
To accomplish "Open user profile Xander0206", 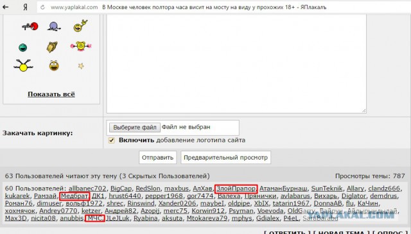I will click(x=177, y=203).
